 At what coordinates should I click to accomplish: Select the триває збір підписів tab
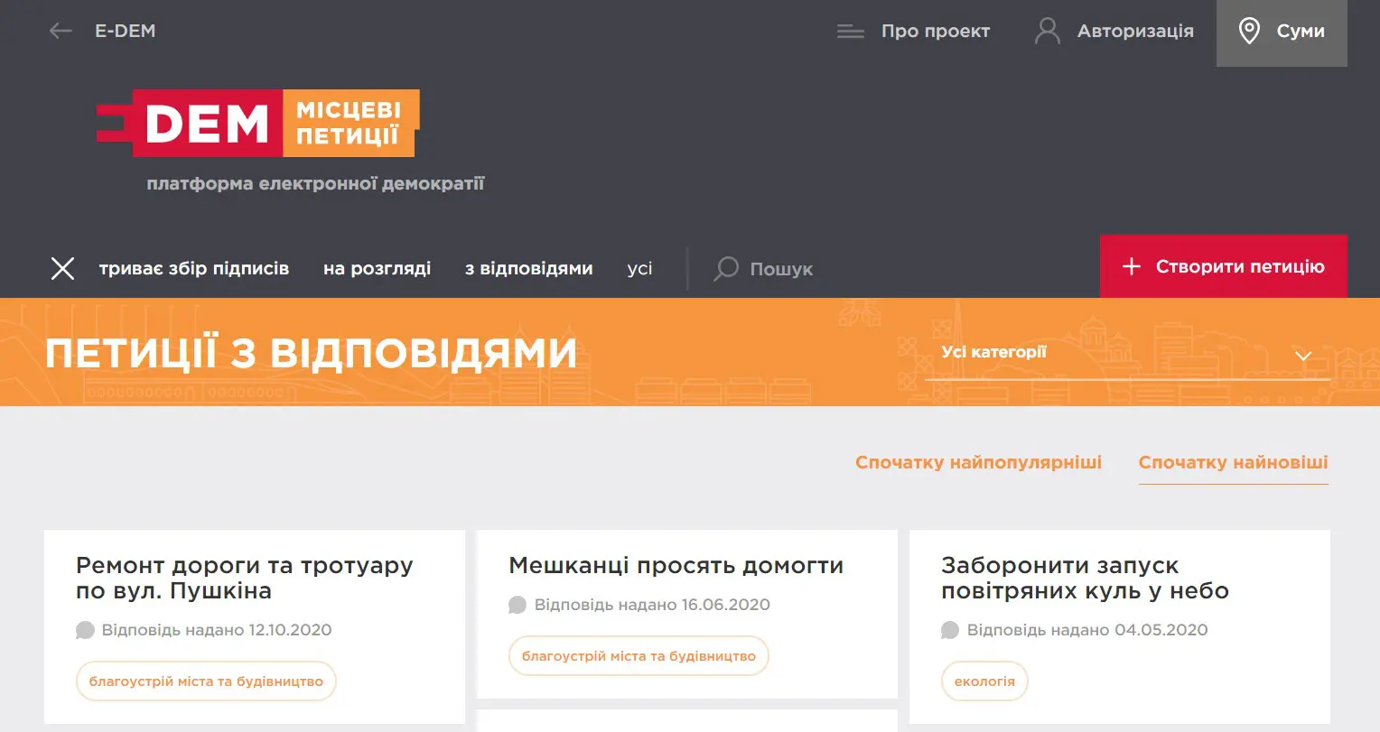click(x=192, y=268)
